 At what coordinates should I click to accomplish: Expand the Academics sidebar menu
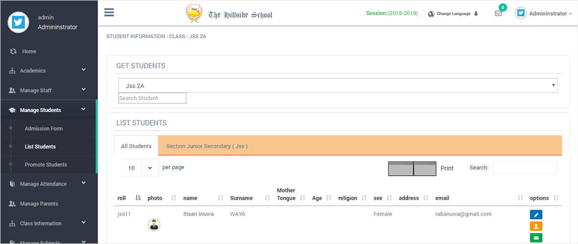(49, 71)
